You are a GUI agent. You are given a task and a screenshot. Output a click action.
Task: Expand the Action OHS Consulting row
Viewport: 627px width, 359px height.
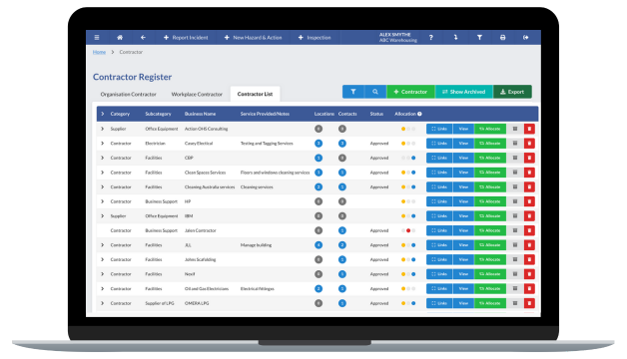click(x=103, y=129)
